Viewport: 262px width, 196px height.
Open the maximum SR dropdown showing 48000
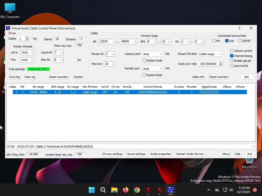(x=128, y=41)
